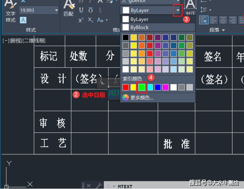Open the text height 19.993 dropdown
Image resolution: width=244 pixels, height=189 pixels.
(57, 10)
